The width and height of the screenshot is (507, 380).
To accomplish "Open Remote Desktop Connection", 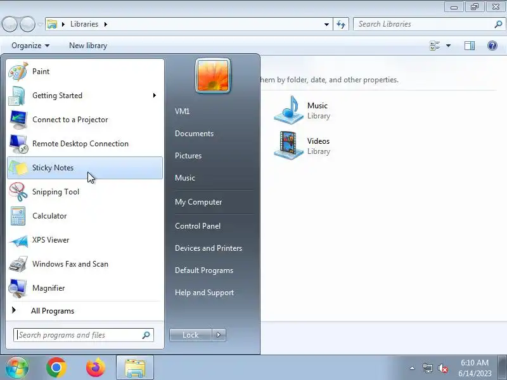I will (x=84, y=144).
